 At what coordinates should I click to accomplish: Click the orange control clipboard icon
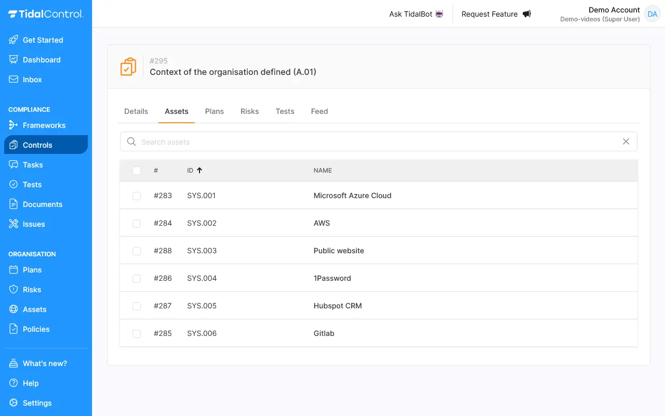tap(128, 67)
